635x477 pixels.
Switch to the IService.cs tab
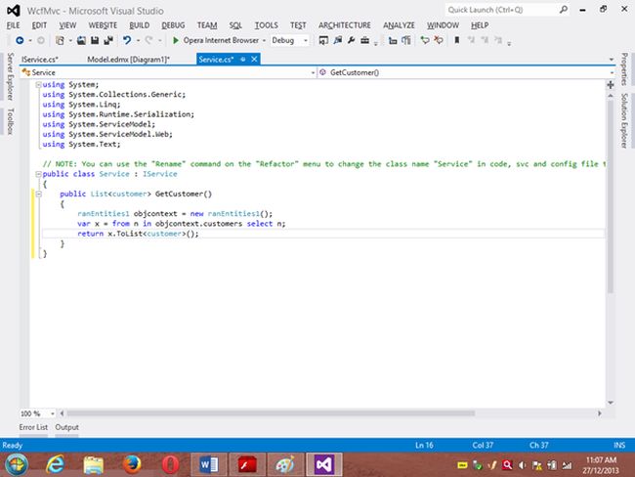[39, 60]
